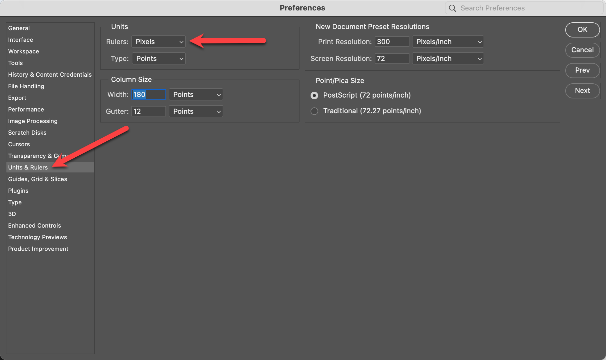
Task: Click the Prev button
Action: click(x=582, y=70)
